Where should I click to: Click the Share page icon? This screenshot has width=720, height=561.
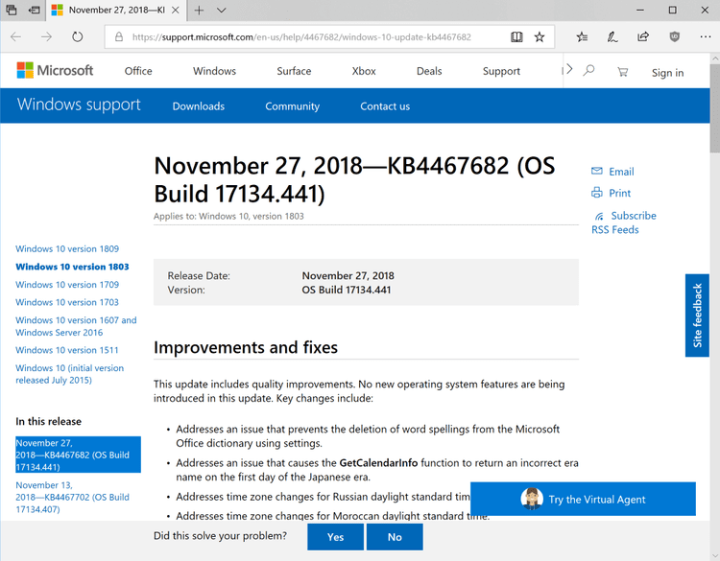point(643,36)
